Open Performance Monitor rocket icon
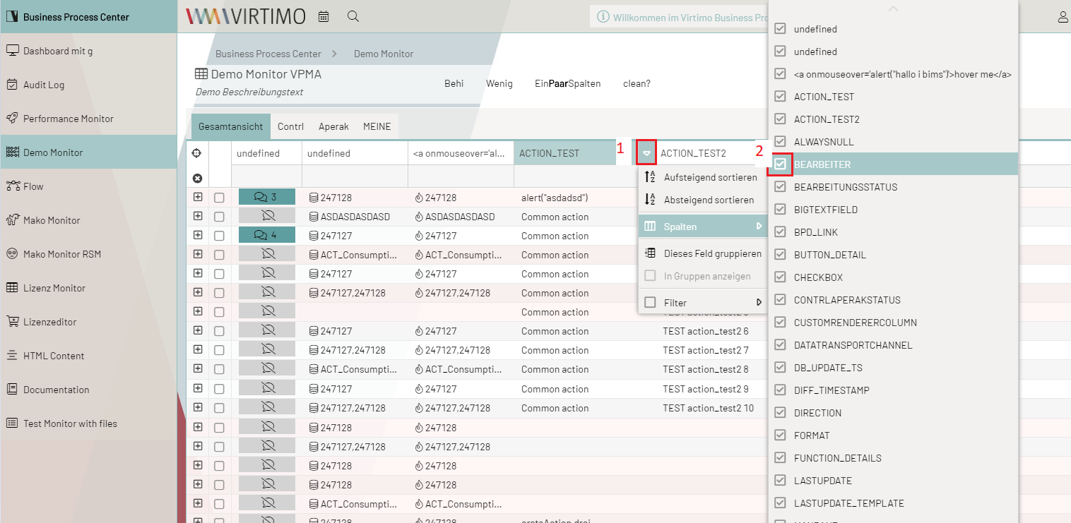The height and width of the screenshot is (523, 1071). 12,119
